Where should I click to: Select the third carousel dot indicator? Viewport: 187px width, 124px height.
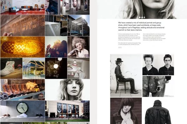[144, 17]
